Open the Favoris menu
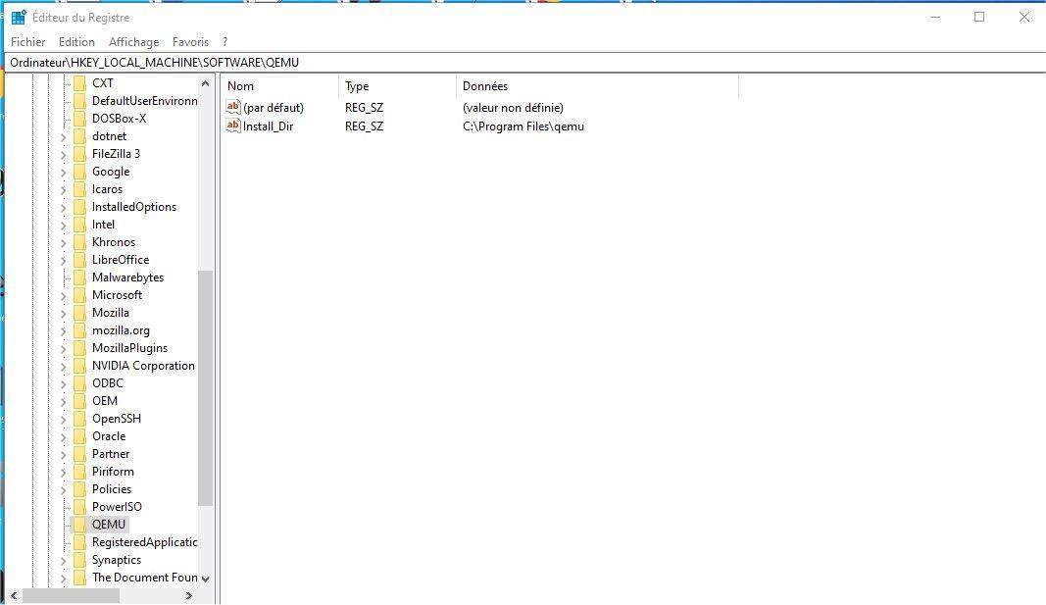The image size is (1046, 605). (190, 42)
